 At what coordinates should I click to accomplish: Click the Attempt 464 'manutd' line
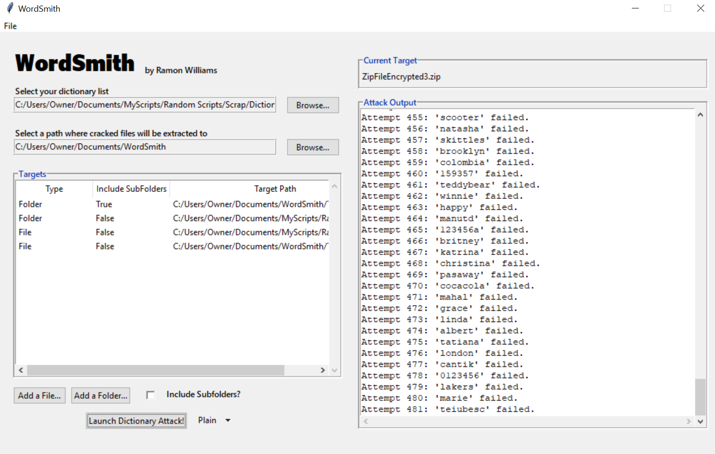442,218
